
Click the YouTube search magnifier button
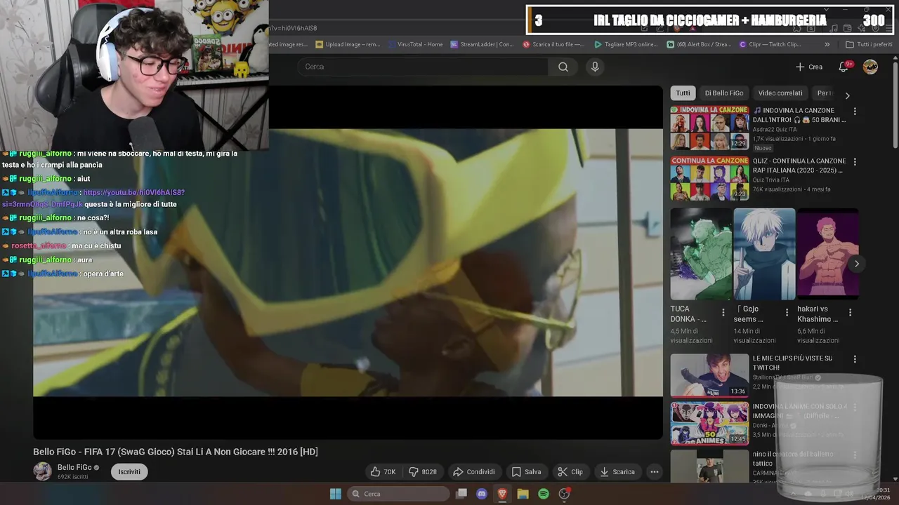(563, 67)
